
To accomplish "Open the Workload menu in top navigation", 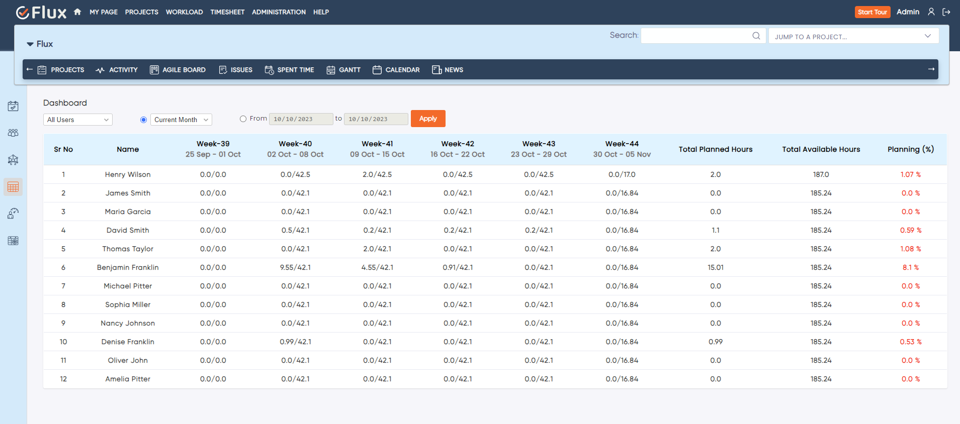I will [x=184, y=12].
